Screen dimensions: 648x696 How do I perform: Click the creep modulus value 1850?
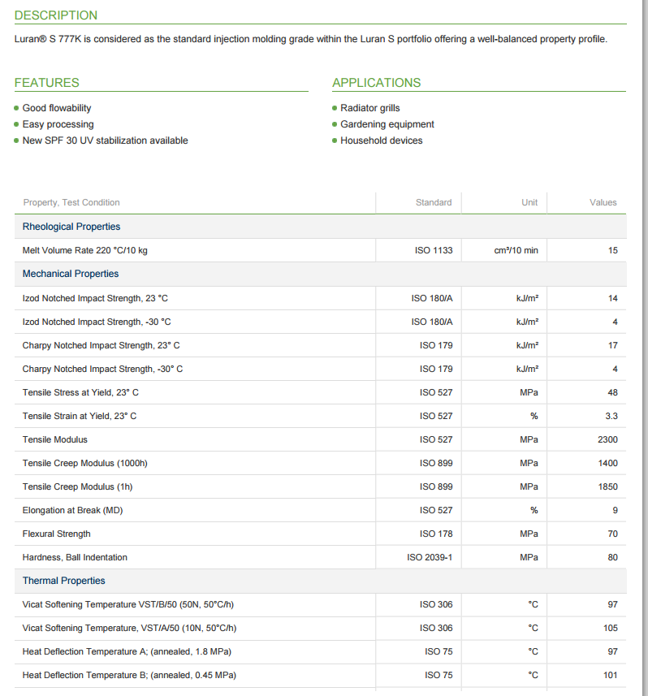607,486
